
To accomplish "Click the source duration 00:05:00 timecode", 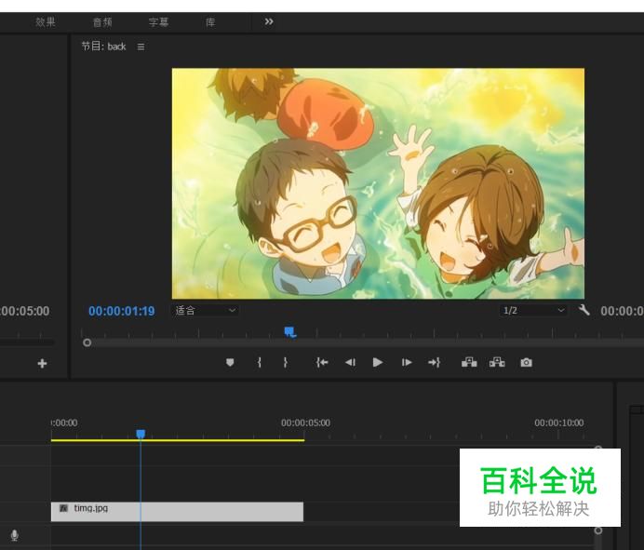I will click(x=24, y=311).
